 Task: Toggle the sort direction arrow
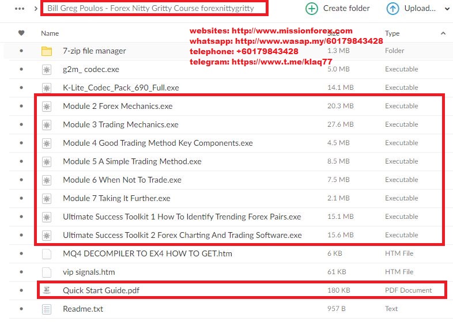pos(443,33)
